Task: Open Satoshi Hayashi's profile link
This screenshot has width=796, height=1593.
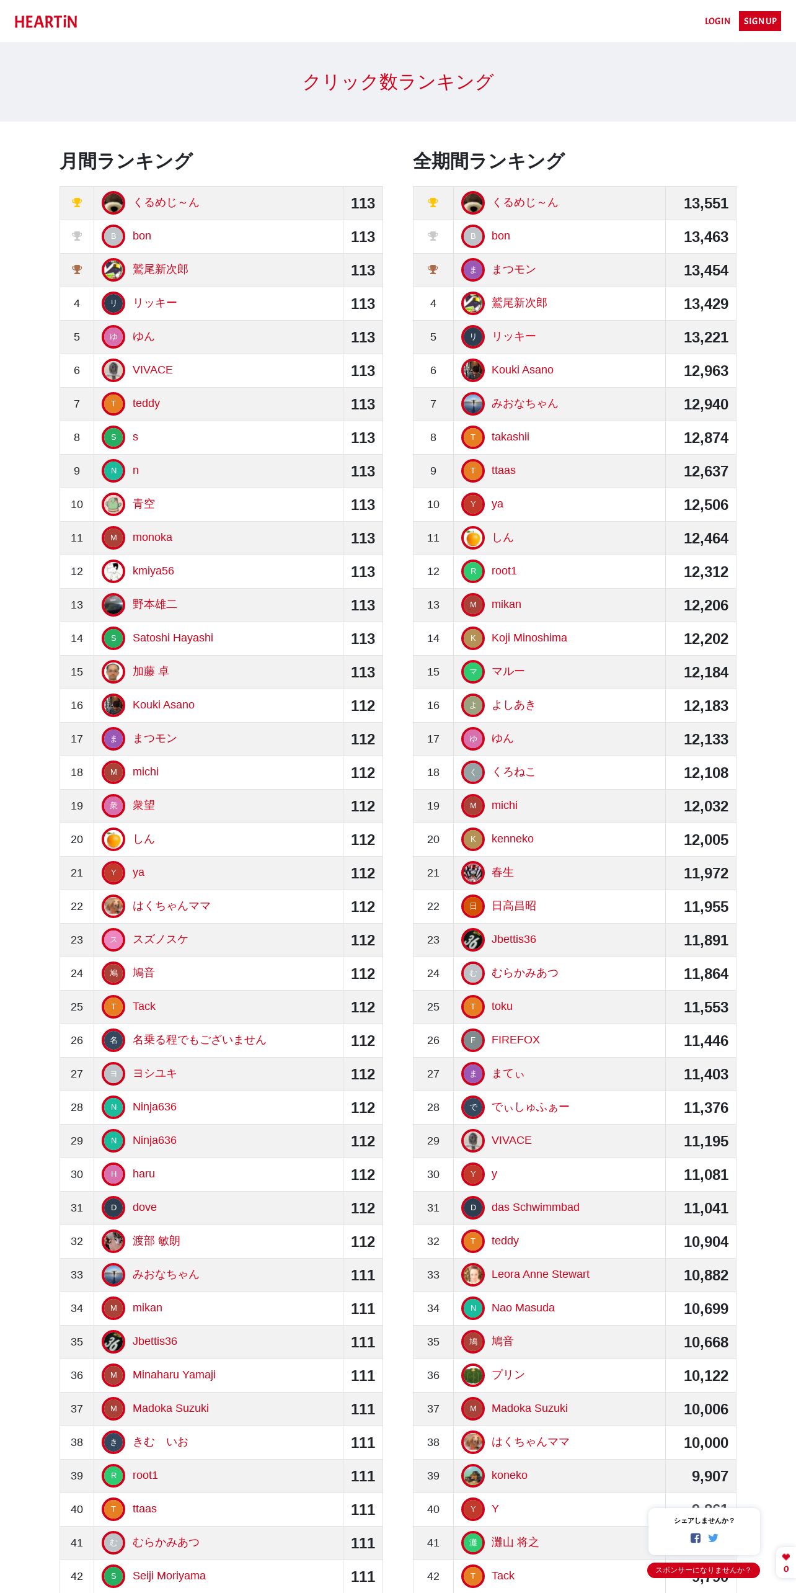Action: click(x=173, y=638)
